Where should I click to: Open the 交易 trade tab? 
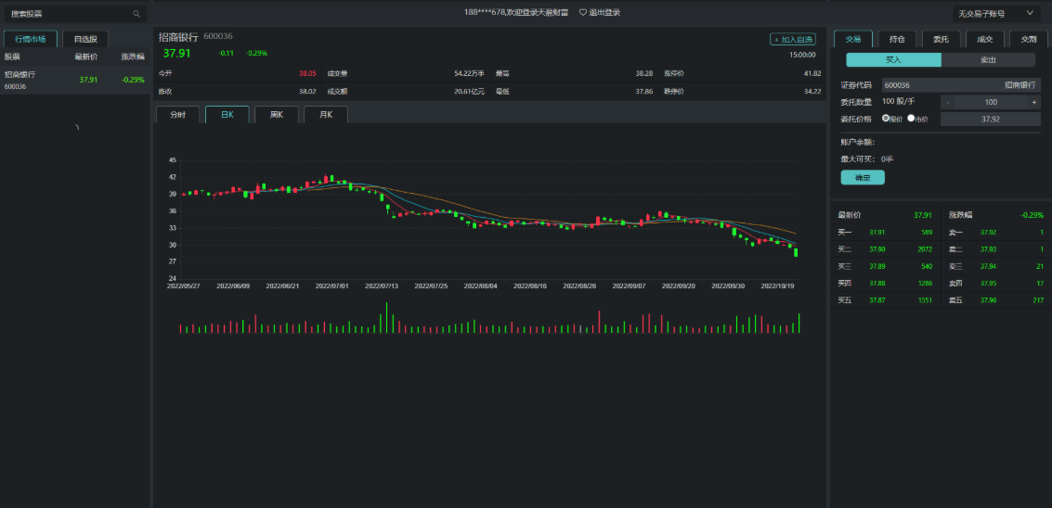(852, 40)
